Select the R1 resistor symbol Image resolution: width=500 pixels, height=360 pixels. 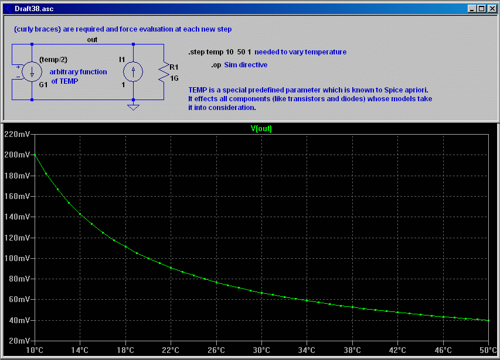tap(164, 72)
